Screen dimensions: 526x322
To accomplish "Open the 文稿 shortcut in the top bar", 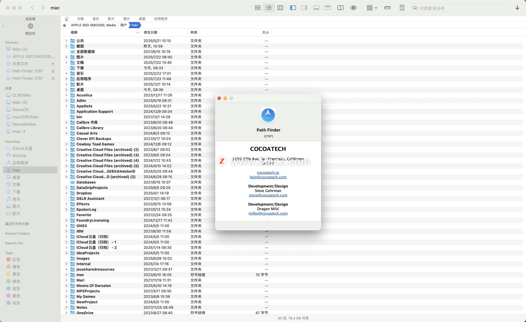I will coord(80,19).
